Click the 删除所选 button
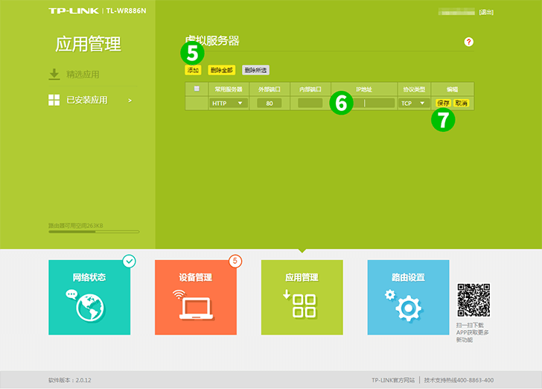 click(x=256, y=70)
